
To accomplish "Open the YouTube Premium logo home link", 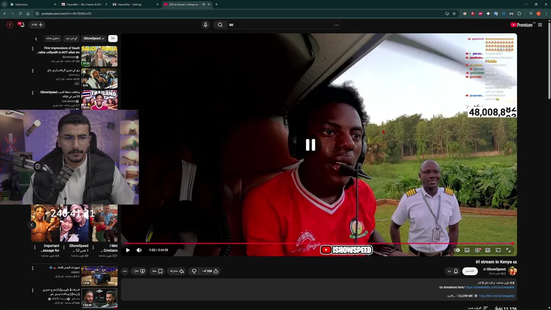I will pos(522,25).
